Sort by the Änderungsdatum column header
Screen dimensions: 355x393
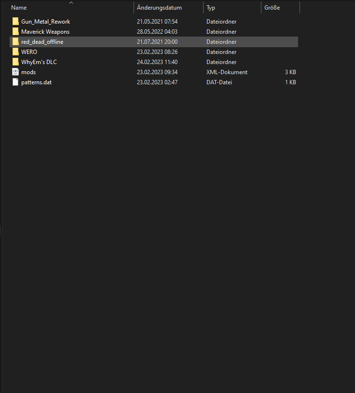(x=159, y=8)
